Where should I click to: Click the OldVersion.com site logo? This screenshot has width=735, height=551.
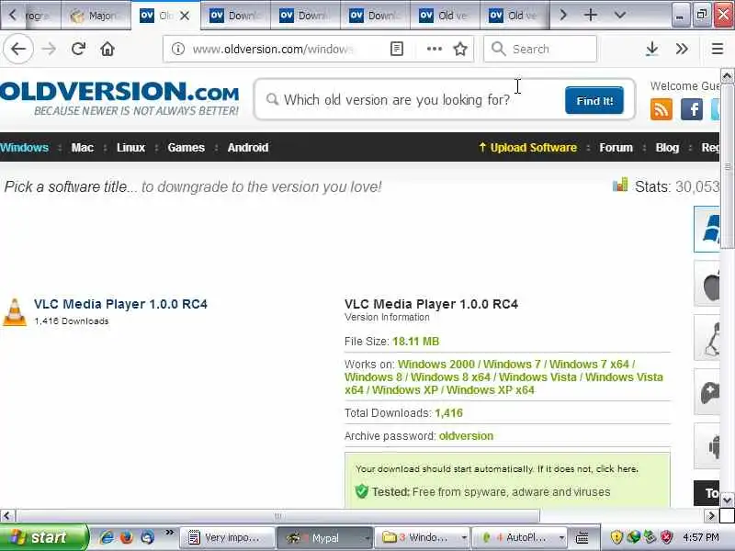(119, 98)
